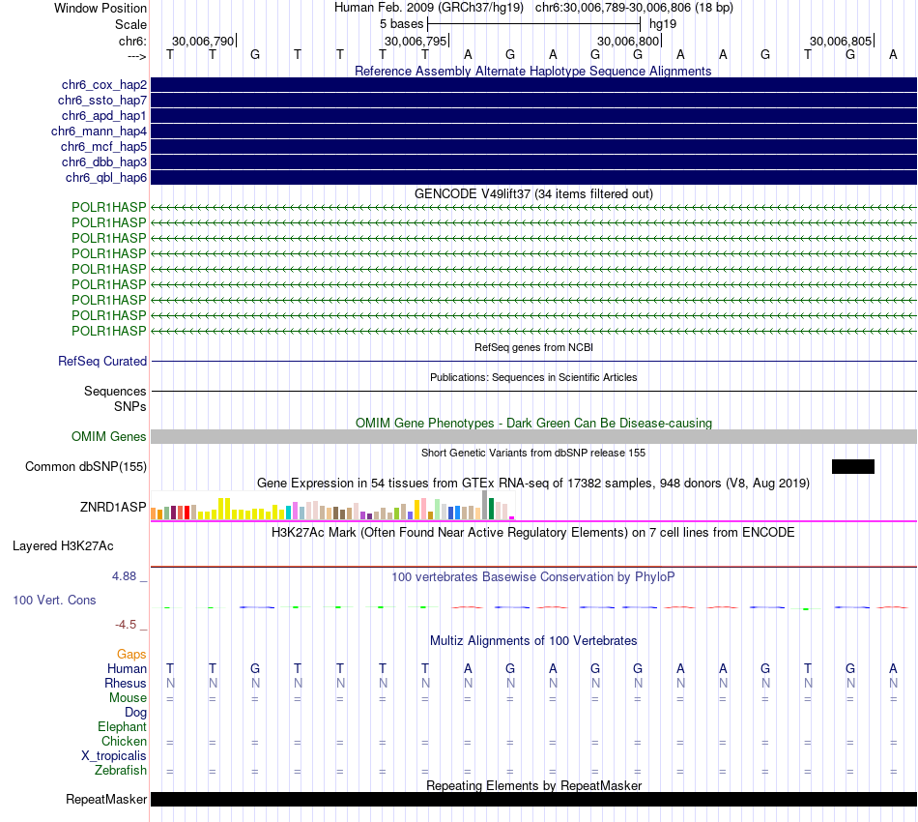The height and width of the screenshot is (822, 918).
Task: Open the H3K27Ac Mark track title
Action: 533,533
